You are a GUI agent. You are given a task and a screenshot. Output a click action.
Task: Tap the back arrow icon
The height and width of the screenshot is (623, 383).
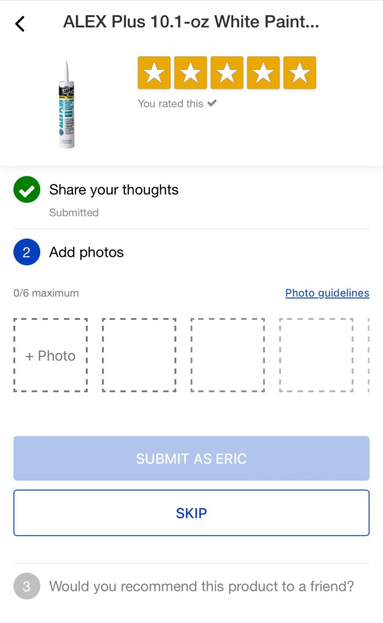pos(20,24)
